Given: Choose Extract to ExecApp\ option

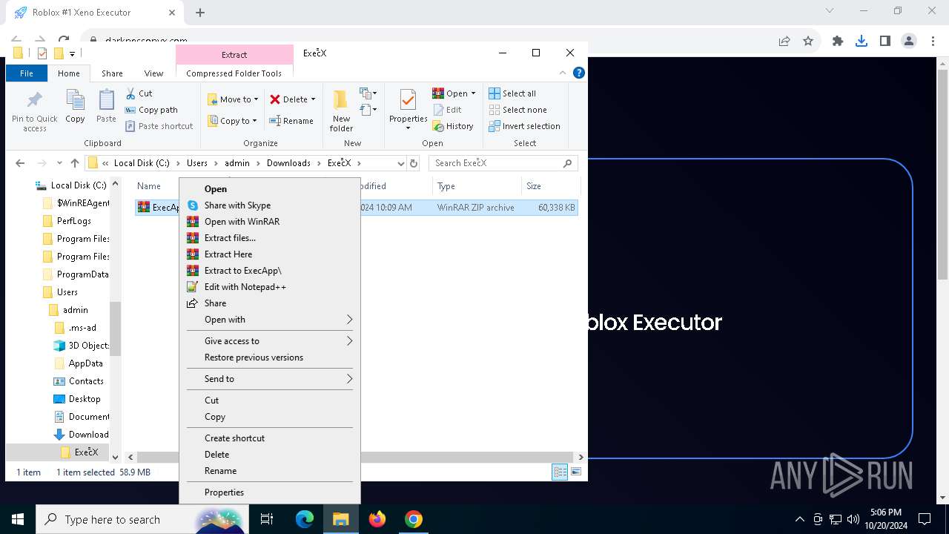Looking at the screenshot, I should pos(270,271).
